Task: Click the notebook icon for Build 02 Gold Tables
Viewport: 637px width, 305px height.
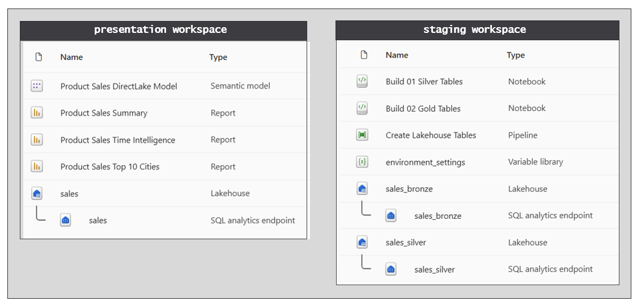Action: pyautogui.click(x=362, y=108)
